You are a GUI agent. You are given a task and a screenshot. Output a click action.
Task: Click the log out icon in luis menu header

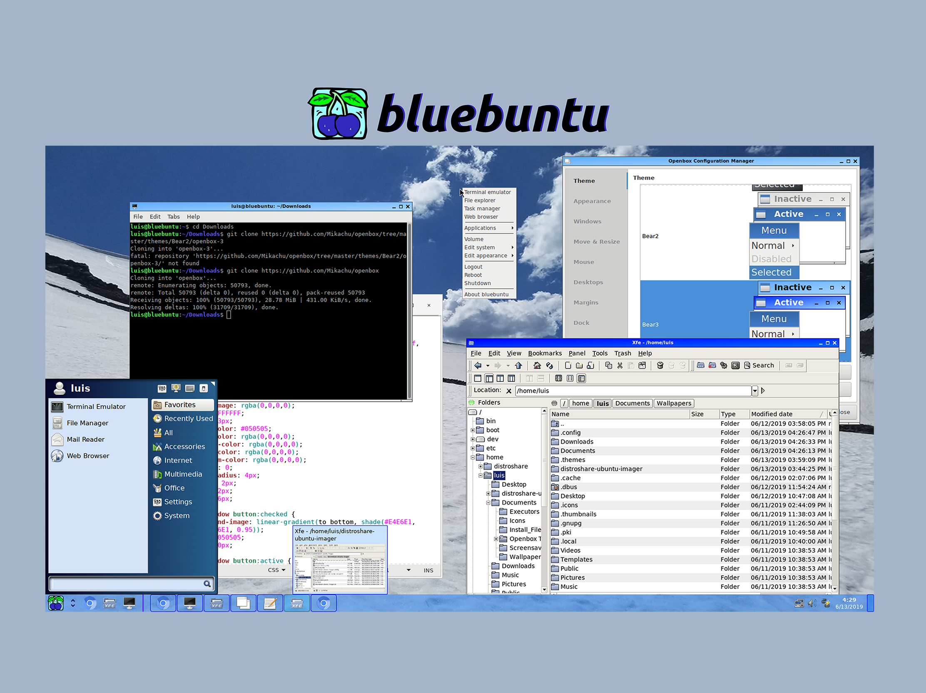tap(204, 389)
